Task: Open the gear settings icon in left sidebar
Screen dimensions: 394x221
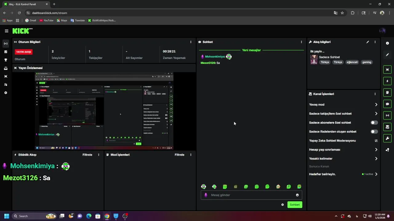Action: 6,93
